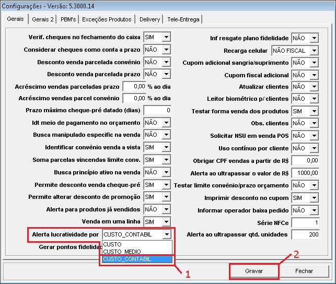The image size is (336, 284).
Task: Open the PBM's tab
Action: (68, 19)
